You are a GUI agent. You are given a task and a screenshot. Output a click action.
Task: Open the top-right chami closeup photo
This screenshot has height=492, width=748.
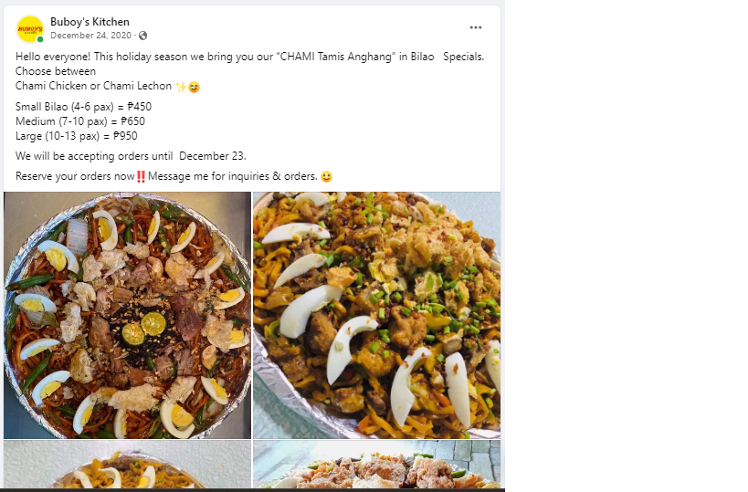click(x=376, y=315)
